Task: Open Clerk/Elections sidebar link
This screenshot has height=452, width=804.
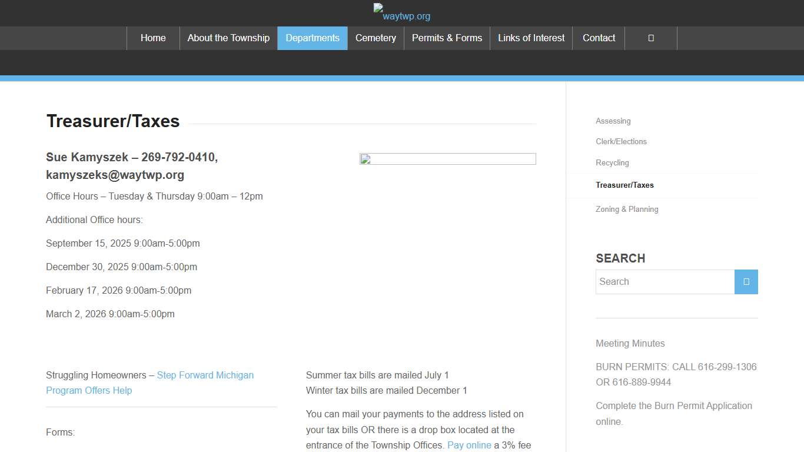Action: pyautogui.click(x=621, y=142)
